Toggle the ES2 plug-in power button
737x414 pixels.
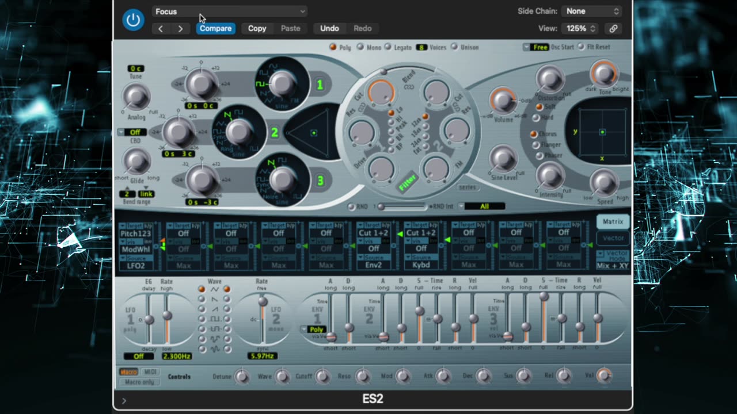133,20
